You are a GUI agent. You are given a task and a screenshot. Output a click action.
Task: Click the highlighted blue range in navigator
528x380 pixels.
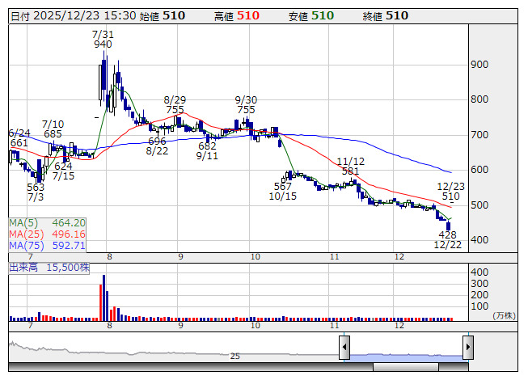406,357
